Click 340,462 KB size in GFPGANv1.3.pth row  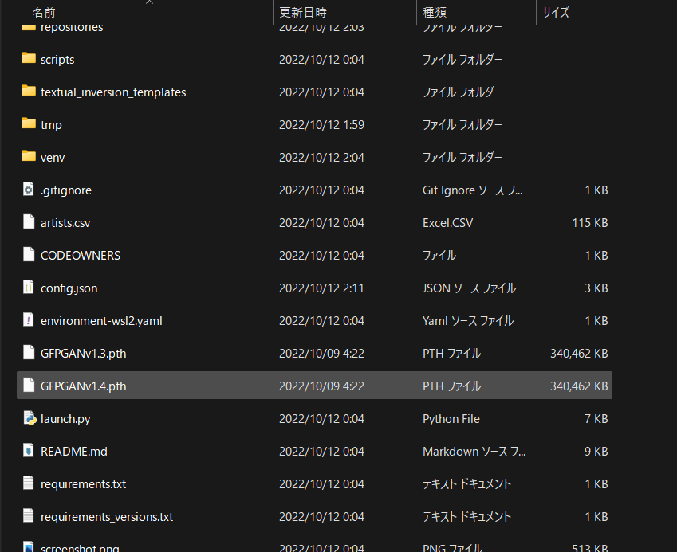579,354
